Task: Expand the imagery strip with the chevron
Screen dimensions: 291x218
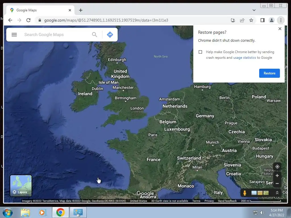Action: tap(277, 193)
